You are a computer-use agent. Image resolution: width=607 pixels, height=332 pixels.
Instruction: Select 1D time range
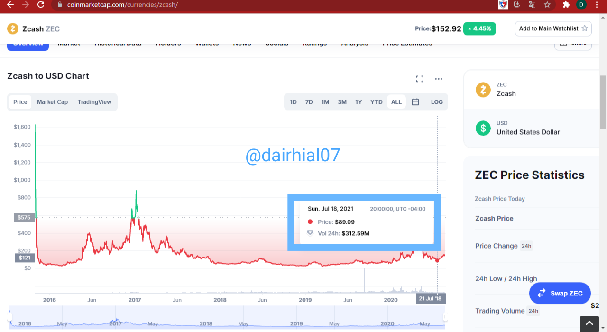click(293, 102)
